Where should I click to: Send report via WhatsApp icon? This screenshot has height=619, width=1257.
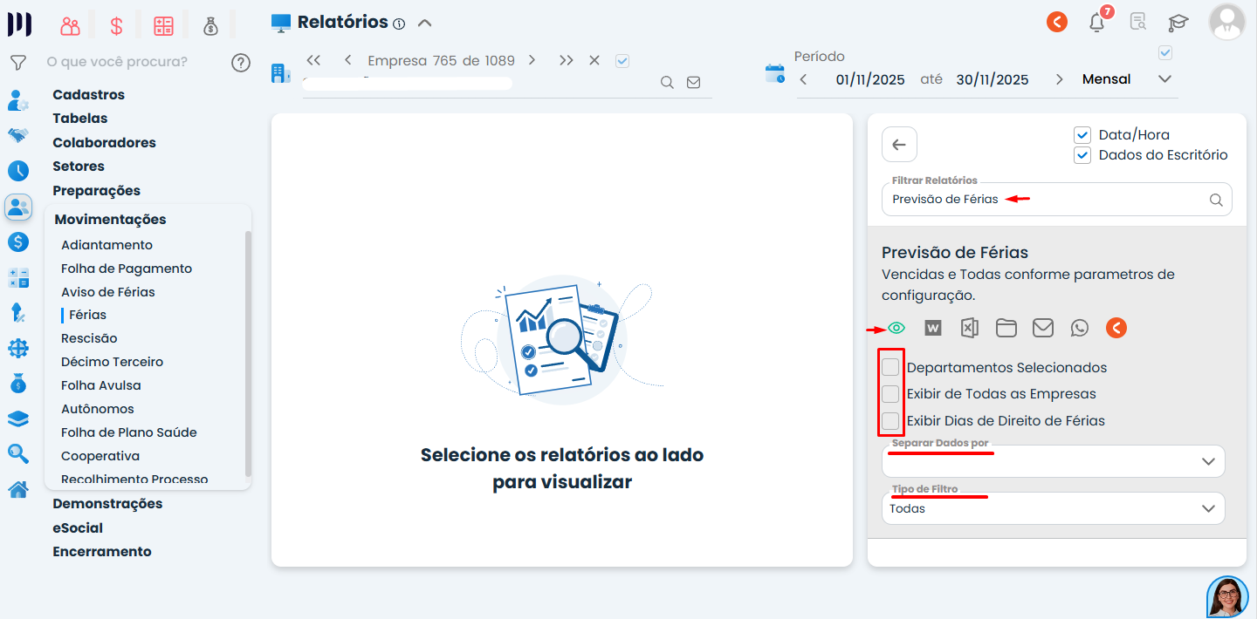click(x=1080, y=328)
